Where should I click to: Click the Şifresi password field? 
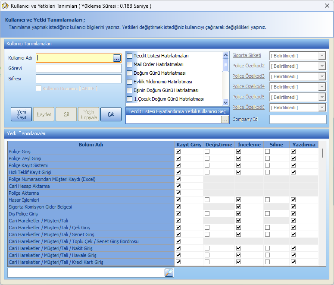78,79
